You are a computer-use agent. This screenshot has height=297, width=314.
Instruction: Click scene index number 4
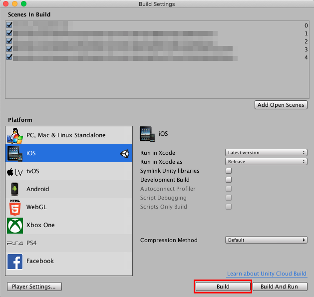[x=306, y=57]
